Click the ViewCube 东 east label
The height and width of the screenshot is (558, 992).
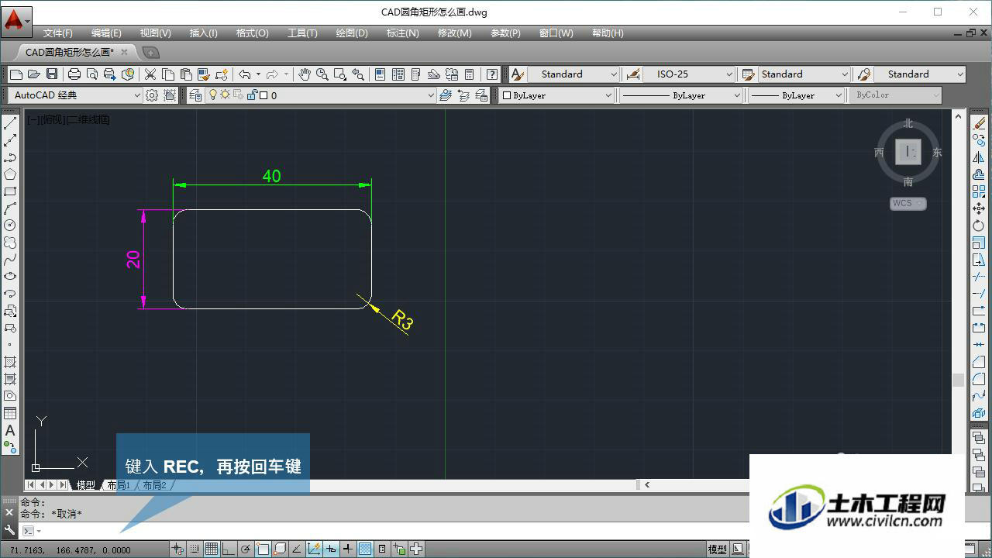[x=937, y=152]
